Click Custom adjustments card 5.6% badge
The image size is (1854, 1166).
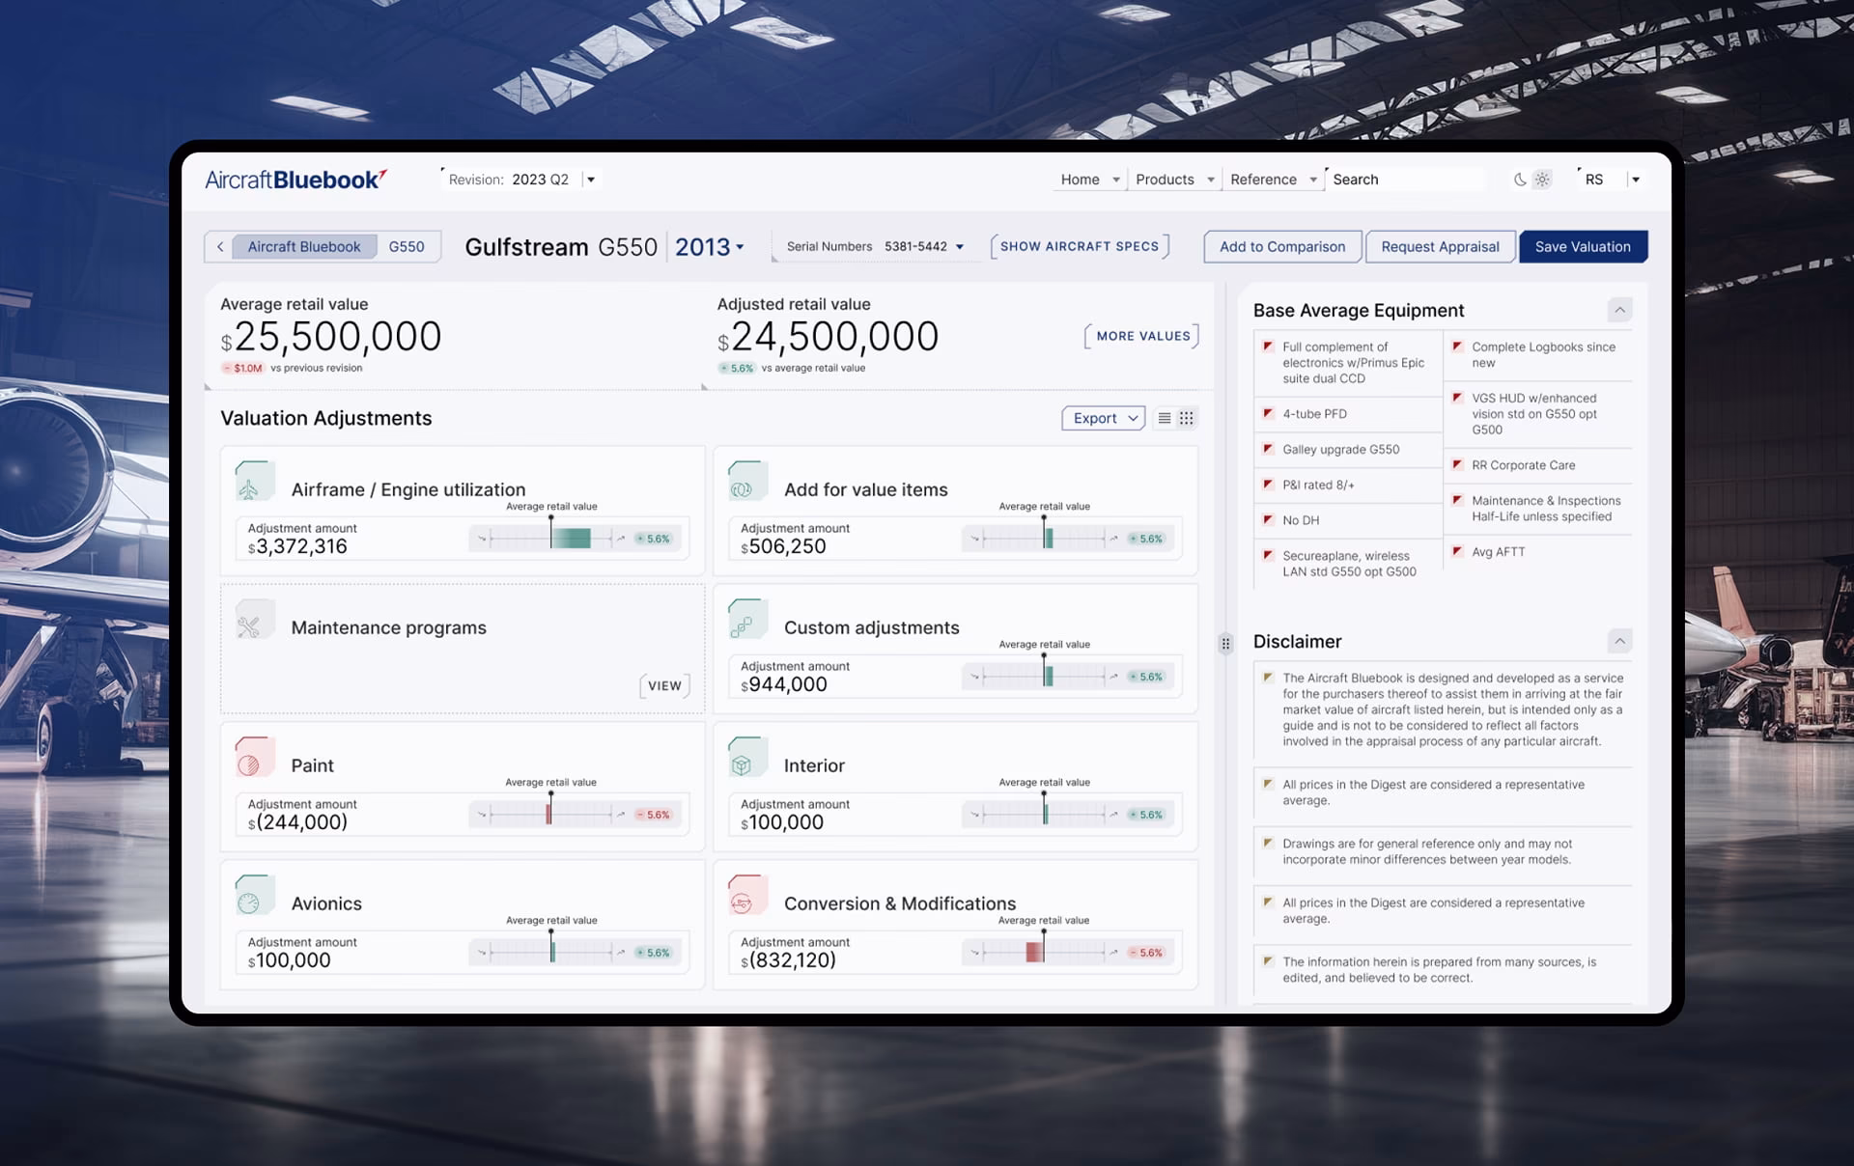coord(1146,677)
